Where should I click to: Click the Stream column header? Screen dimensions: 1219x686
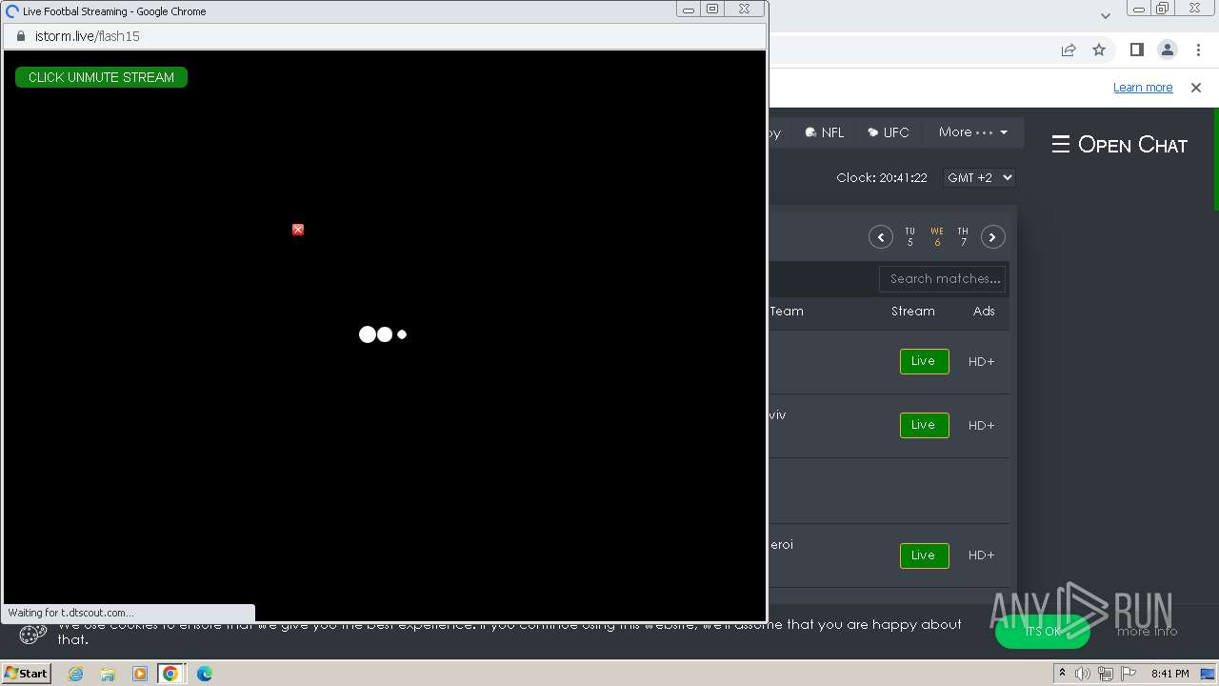click(913, 312)
